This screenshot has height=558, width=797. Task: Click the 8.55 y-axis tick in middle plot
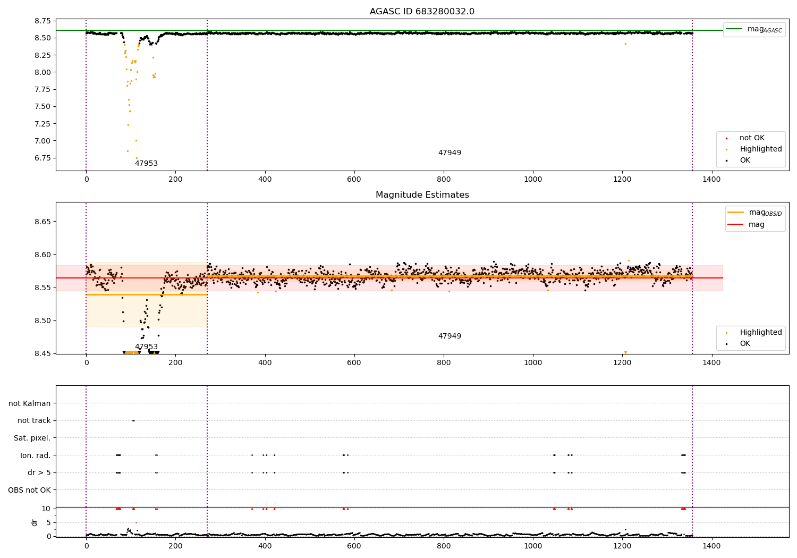point(43,288)
